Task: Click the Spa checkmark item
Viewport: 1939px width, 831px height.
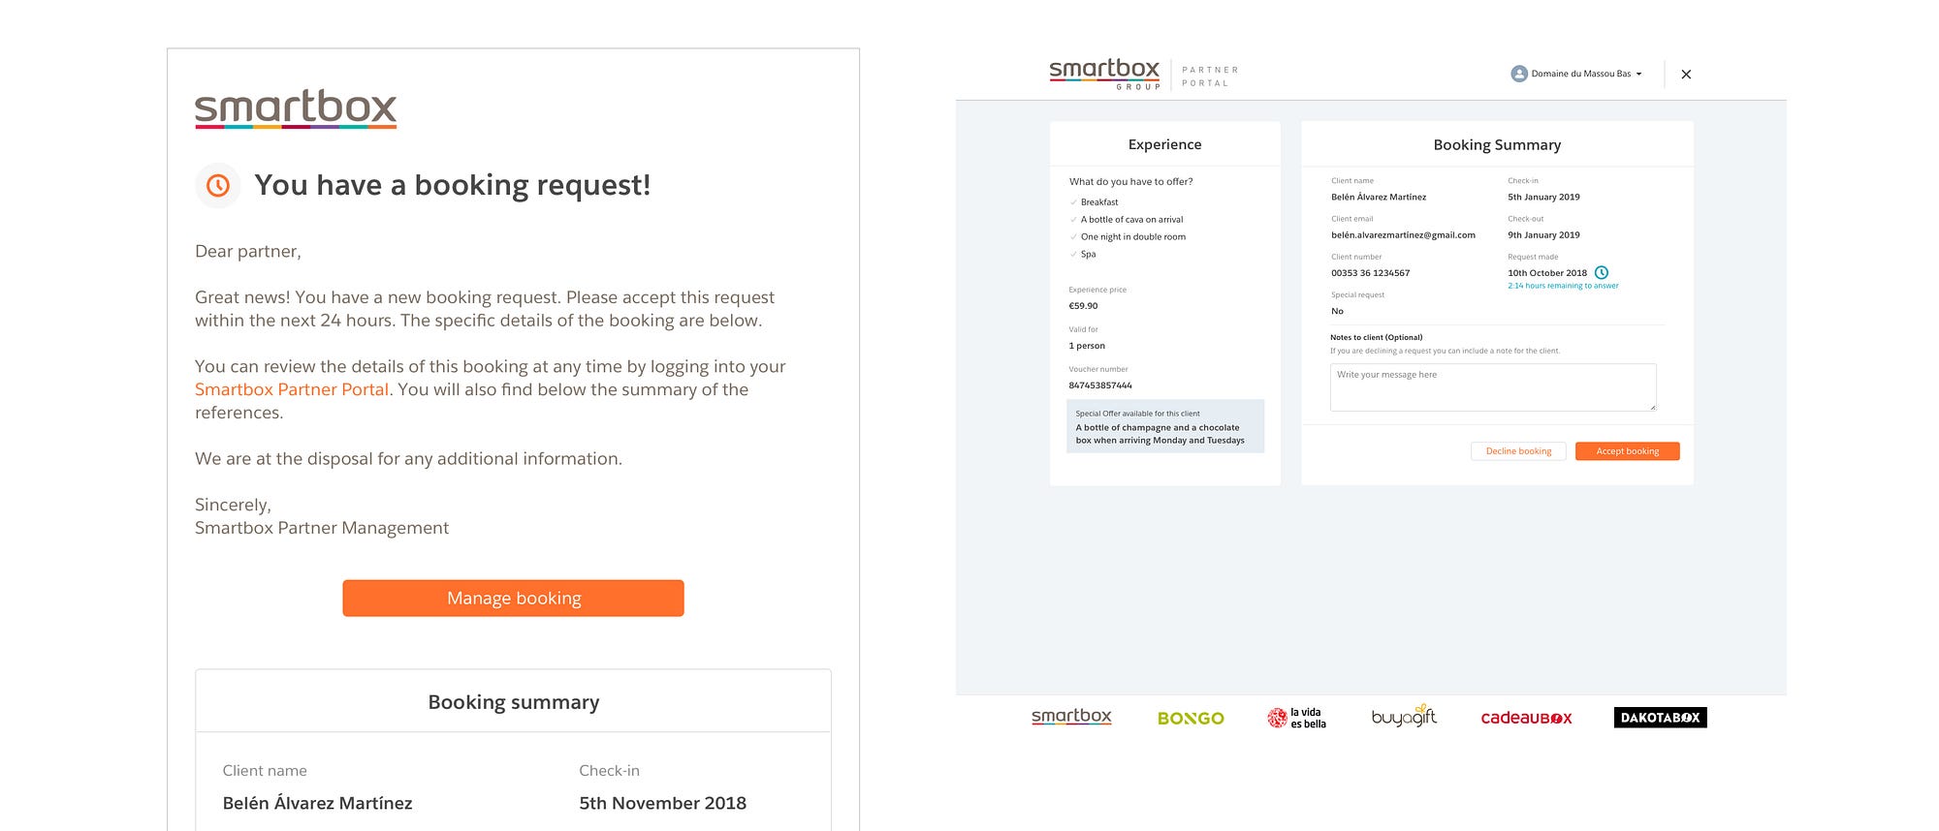Action: coord(1088,255)
